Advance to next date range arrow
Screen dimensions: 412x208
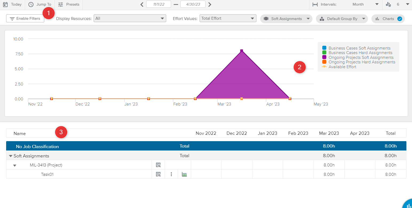click(210, 5)
